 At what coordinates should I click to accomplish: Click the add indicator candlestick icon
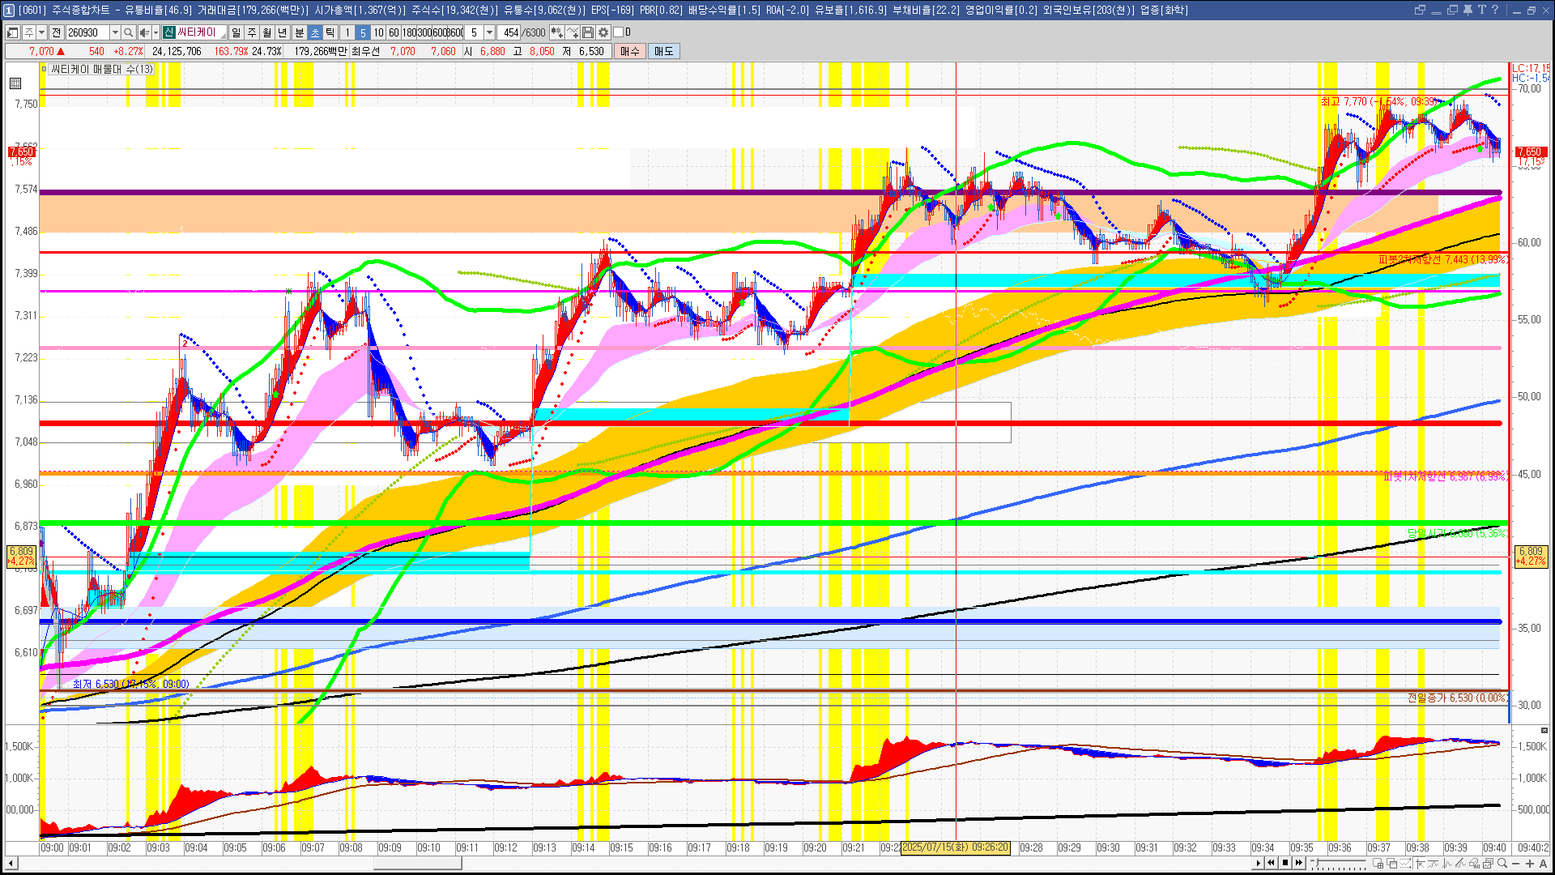click(x=556, y=32)
